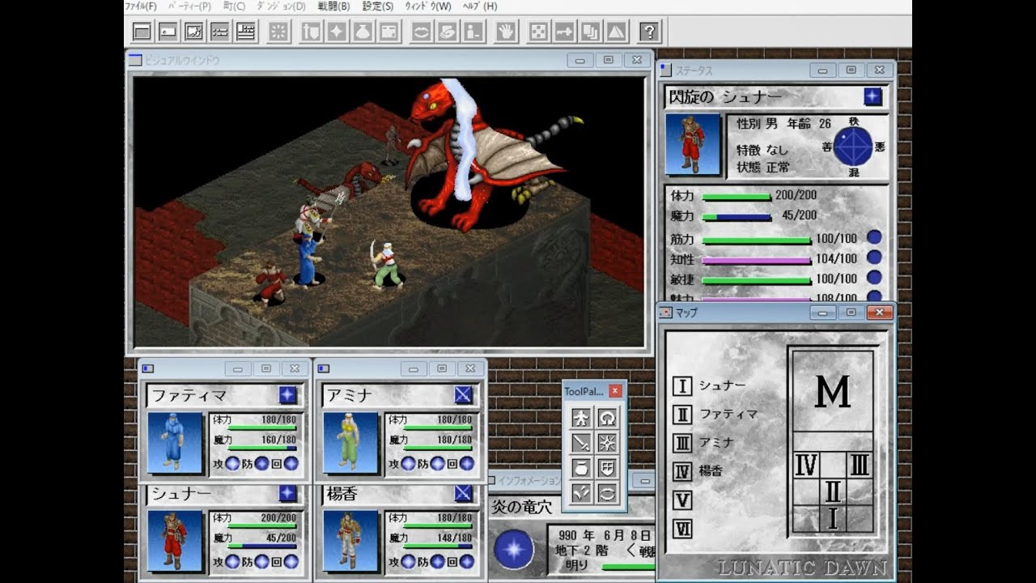Click the four-point sparkle toolbar icon
Viewport: 1036px width, 583px height.
(x=337, y=32)
